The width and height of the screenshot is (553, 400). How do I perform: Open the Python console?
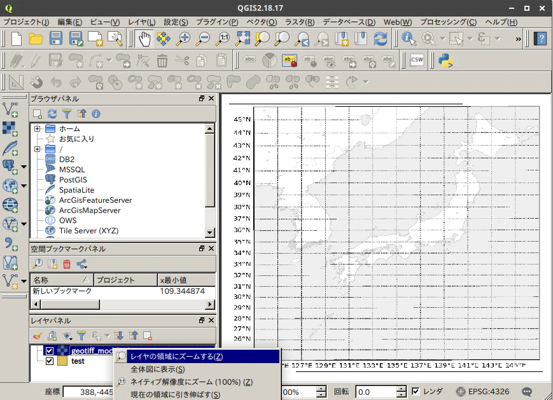click(x=445, y=60)
